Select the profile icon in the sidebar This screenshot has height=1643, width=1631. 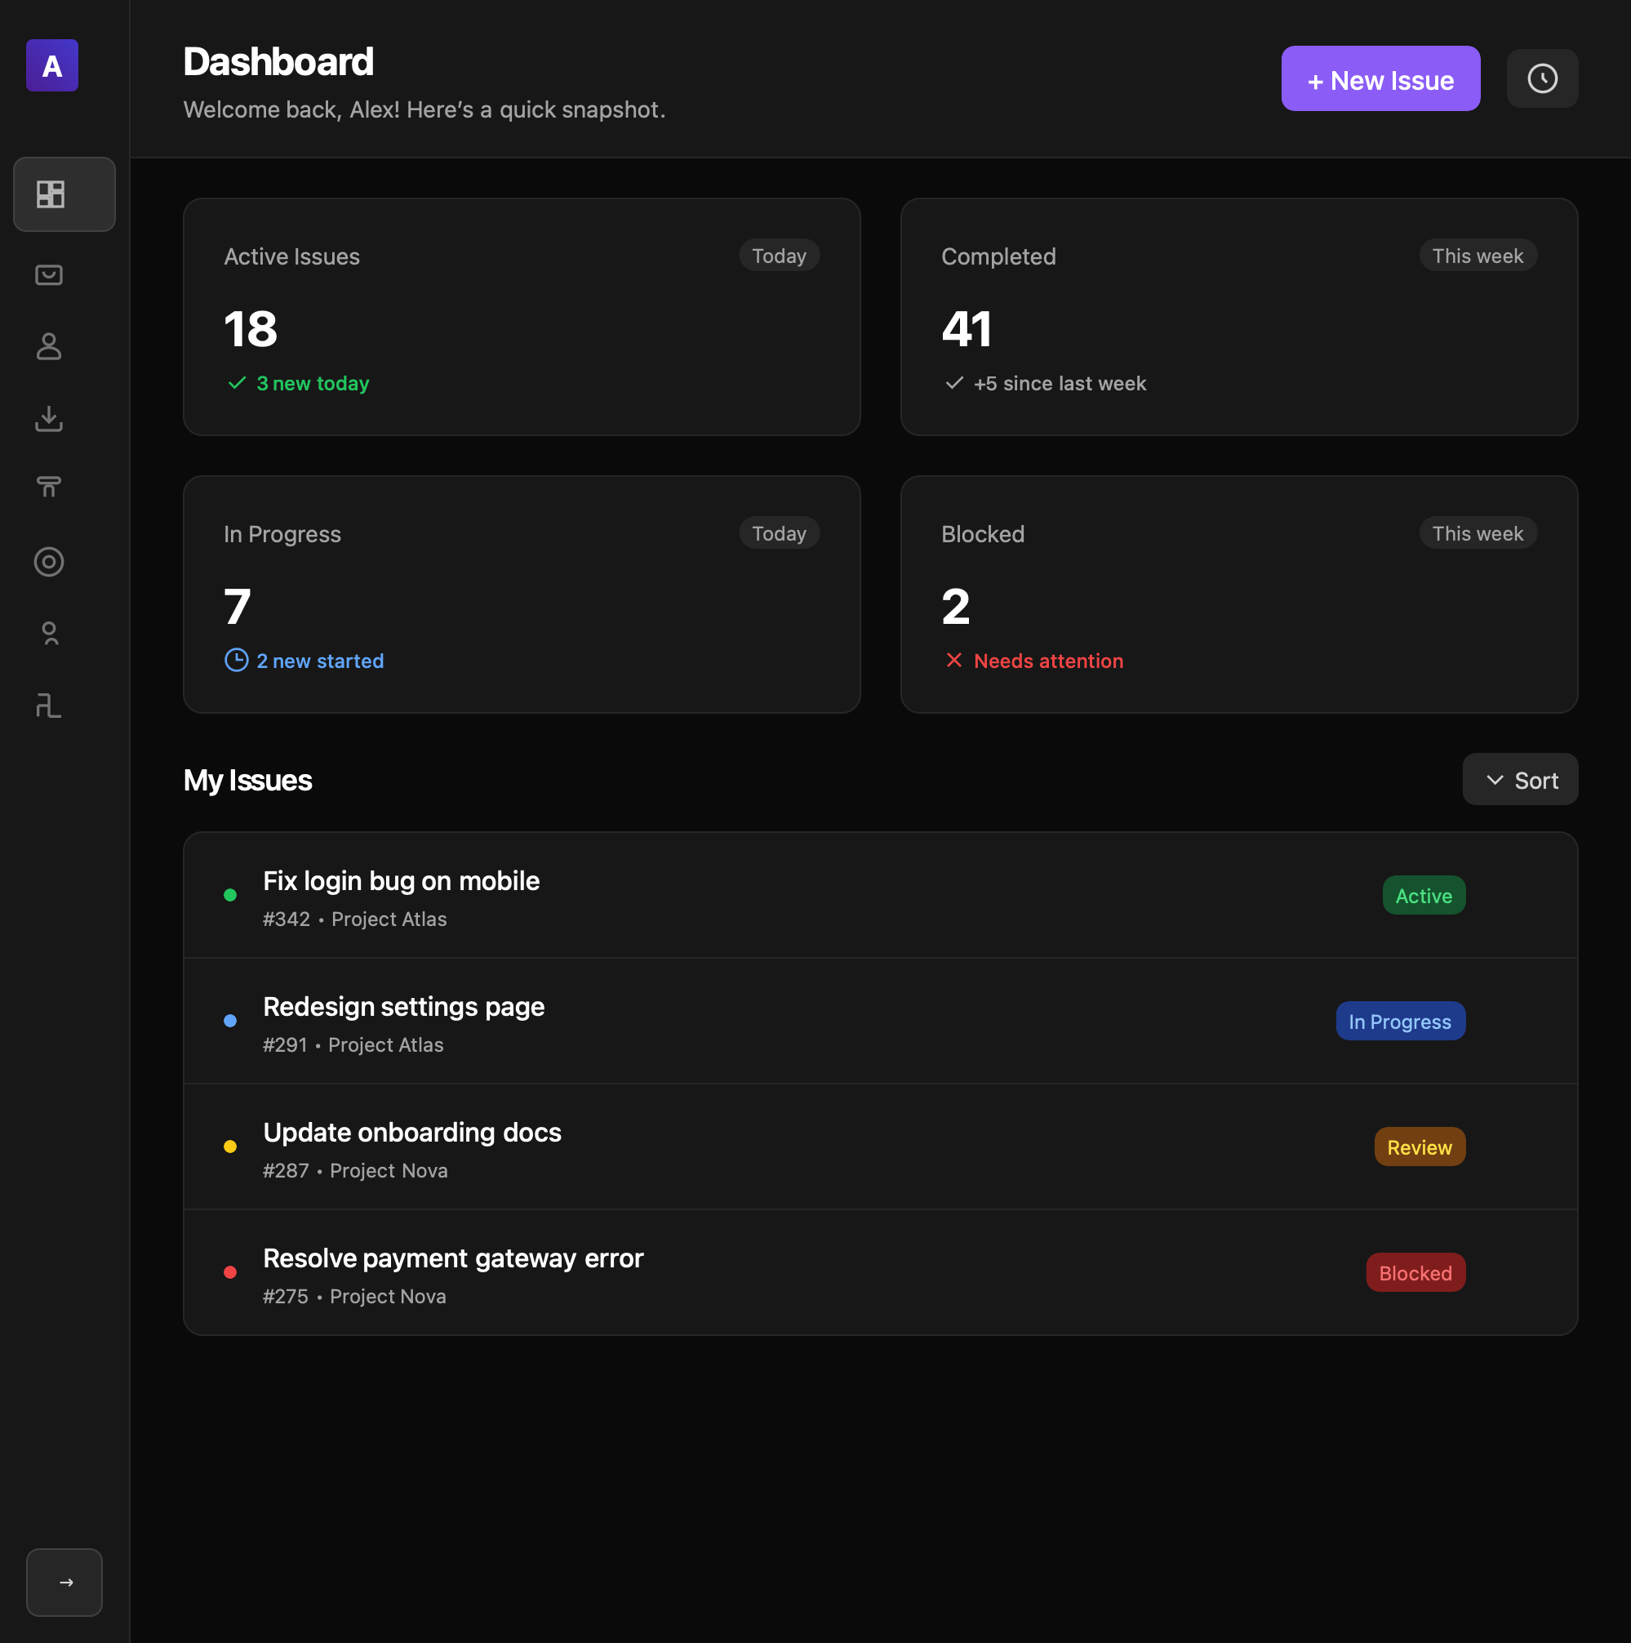[x=48, y=346]
